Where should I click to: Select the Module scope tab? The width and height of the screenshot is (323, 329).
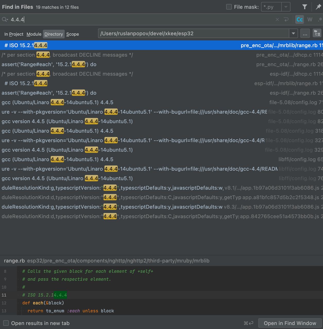coord(34,34)
